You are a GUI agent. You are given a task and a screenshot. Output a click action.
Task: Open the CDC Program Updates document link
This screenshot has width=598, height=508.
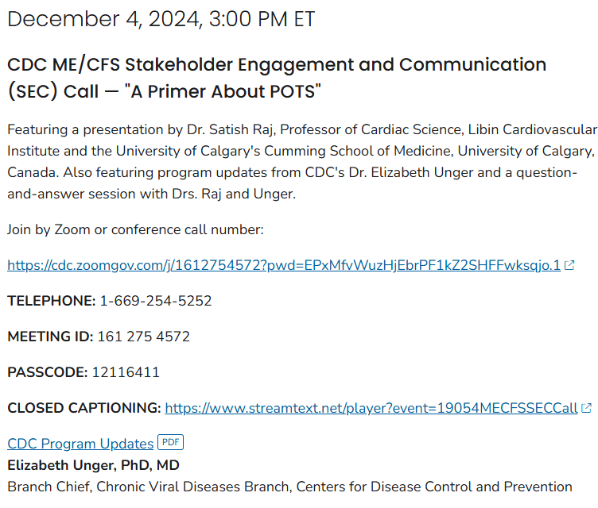[80, 444]
